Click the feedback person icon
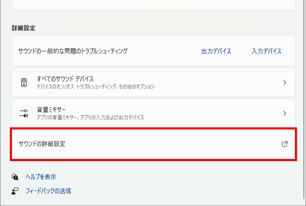This screenshot has height=206, width=306. tap(15, 191)
